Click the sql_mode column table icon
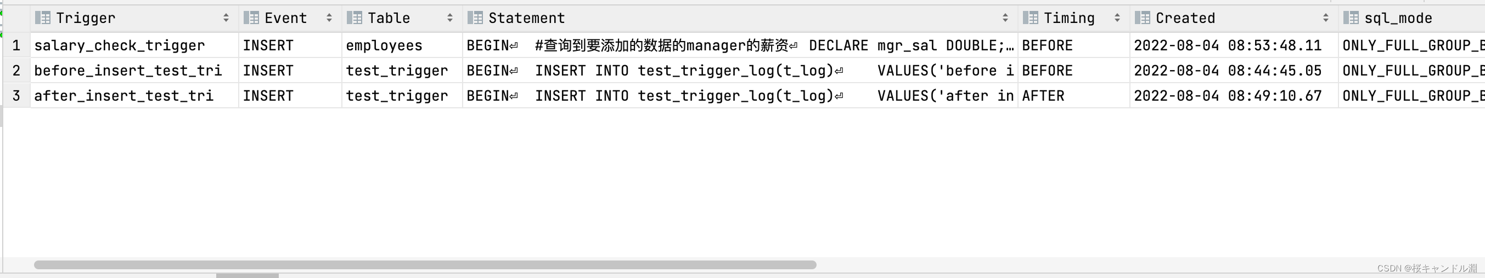 coord(1351,19)
